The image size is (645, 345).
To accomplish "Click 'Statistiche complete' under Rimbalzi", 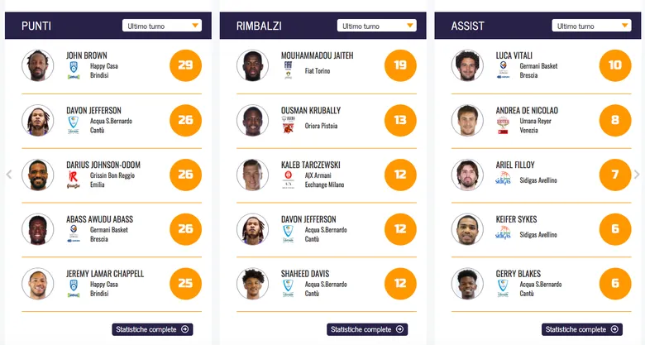I will point(367,329).
